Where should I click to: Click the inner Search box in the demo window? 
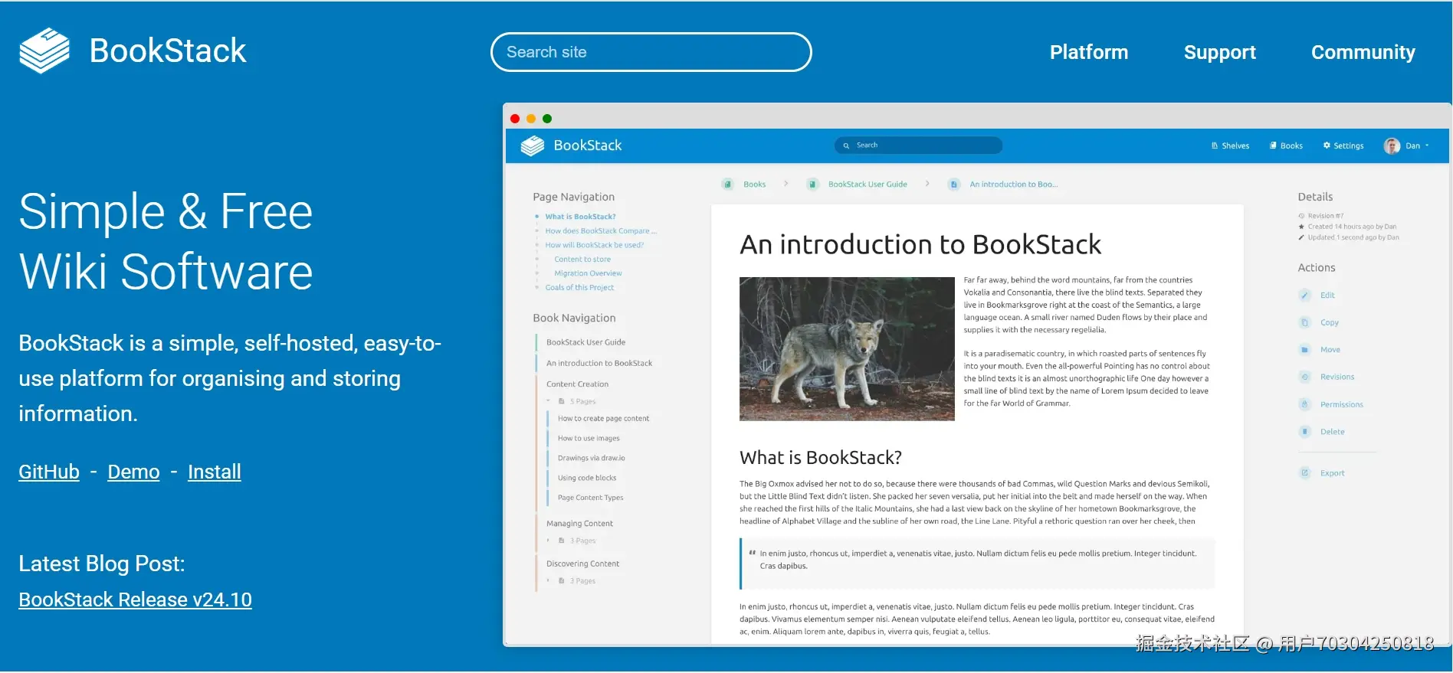[x=918, y=145]
